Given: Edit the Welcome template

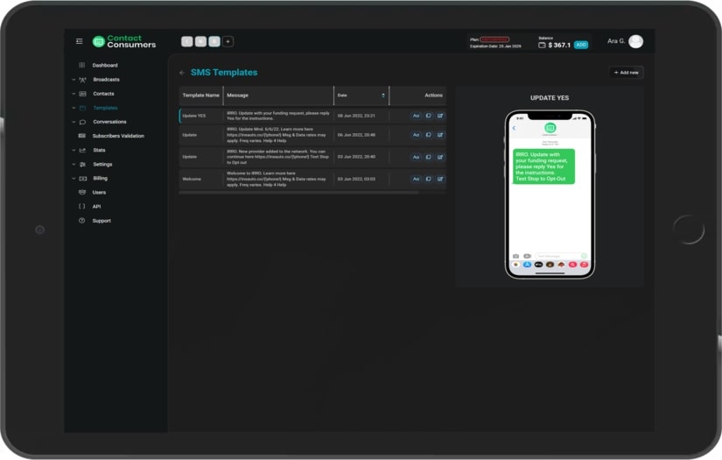Looking at the screenshot, I should [x=440, y=179].
